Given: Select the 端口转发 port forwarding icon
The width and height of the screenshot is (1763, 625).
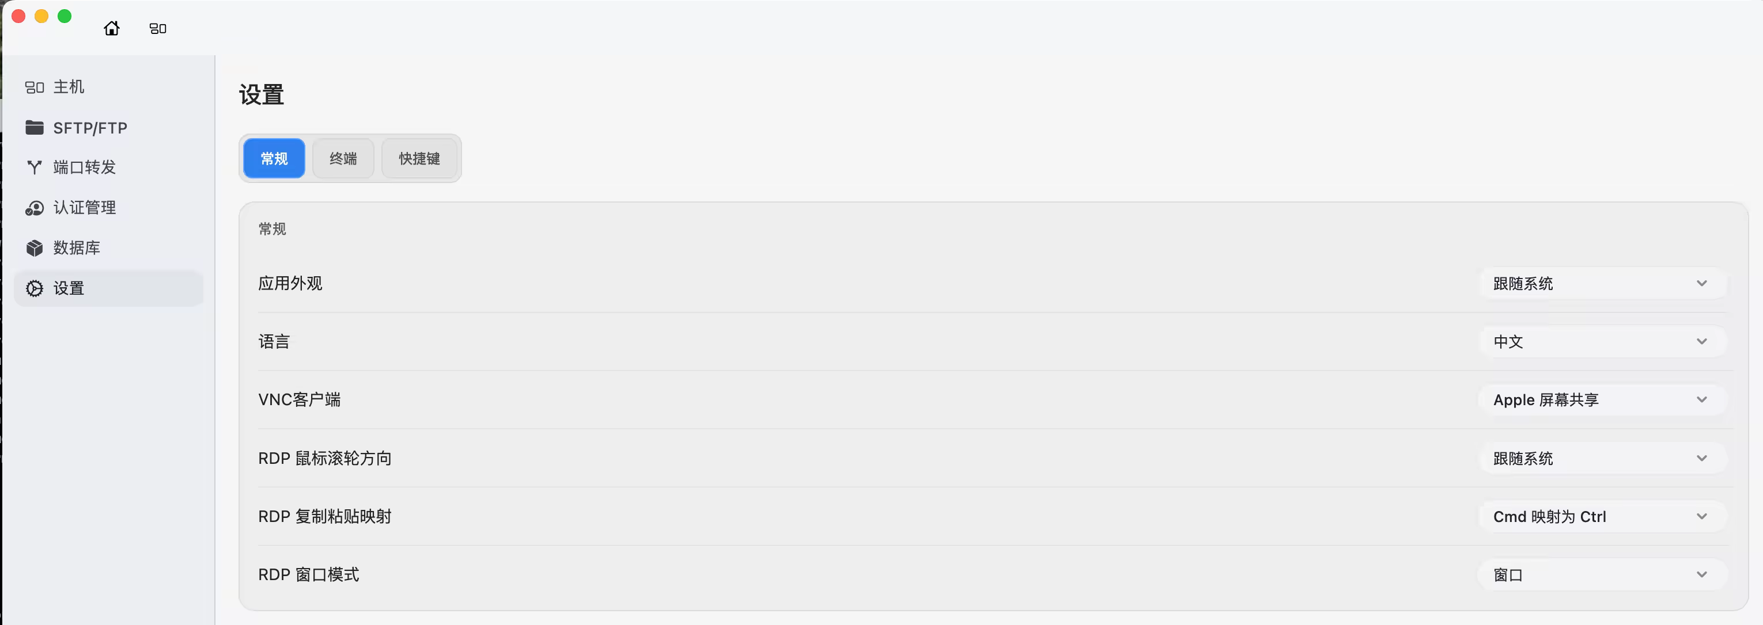Looking at the screenshot, I should point(34,167).
